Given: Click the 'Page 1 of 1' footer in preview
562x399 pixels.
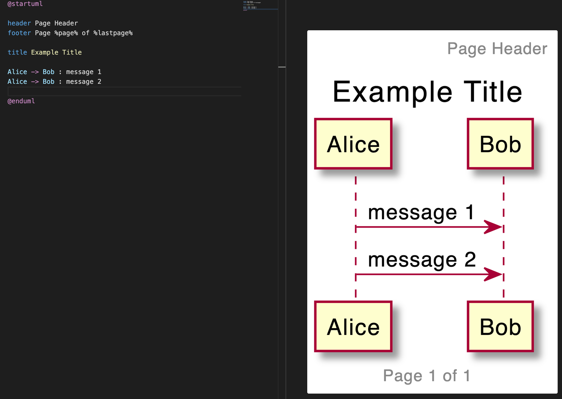Looking at the screenshot, I should click(x=427, y=376).
